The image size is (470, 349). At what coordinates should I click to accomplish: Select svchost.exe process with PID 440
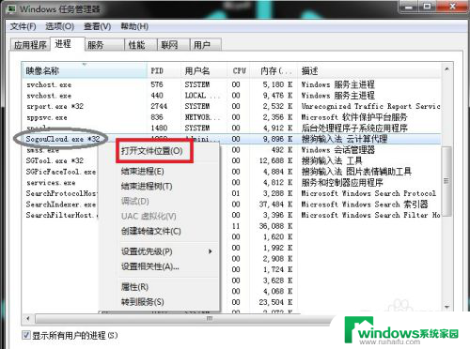pos(231,96)
